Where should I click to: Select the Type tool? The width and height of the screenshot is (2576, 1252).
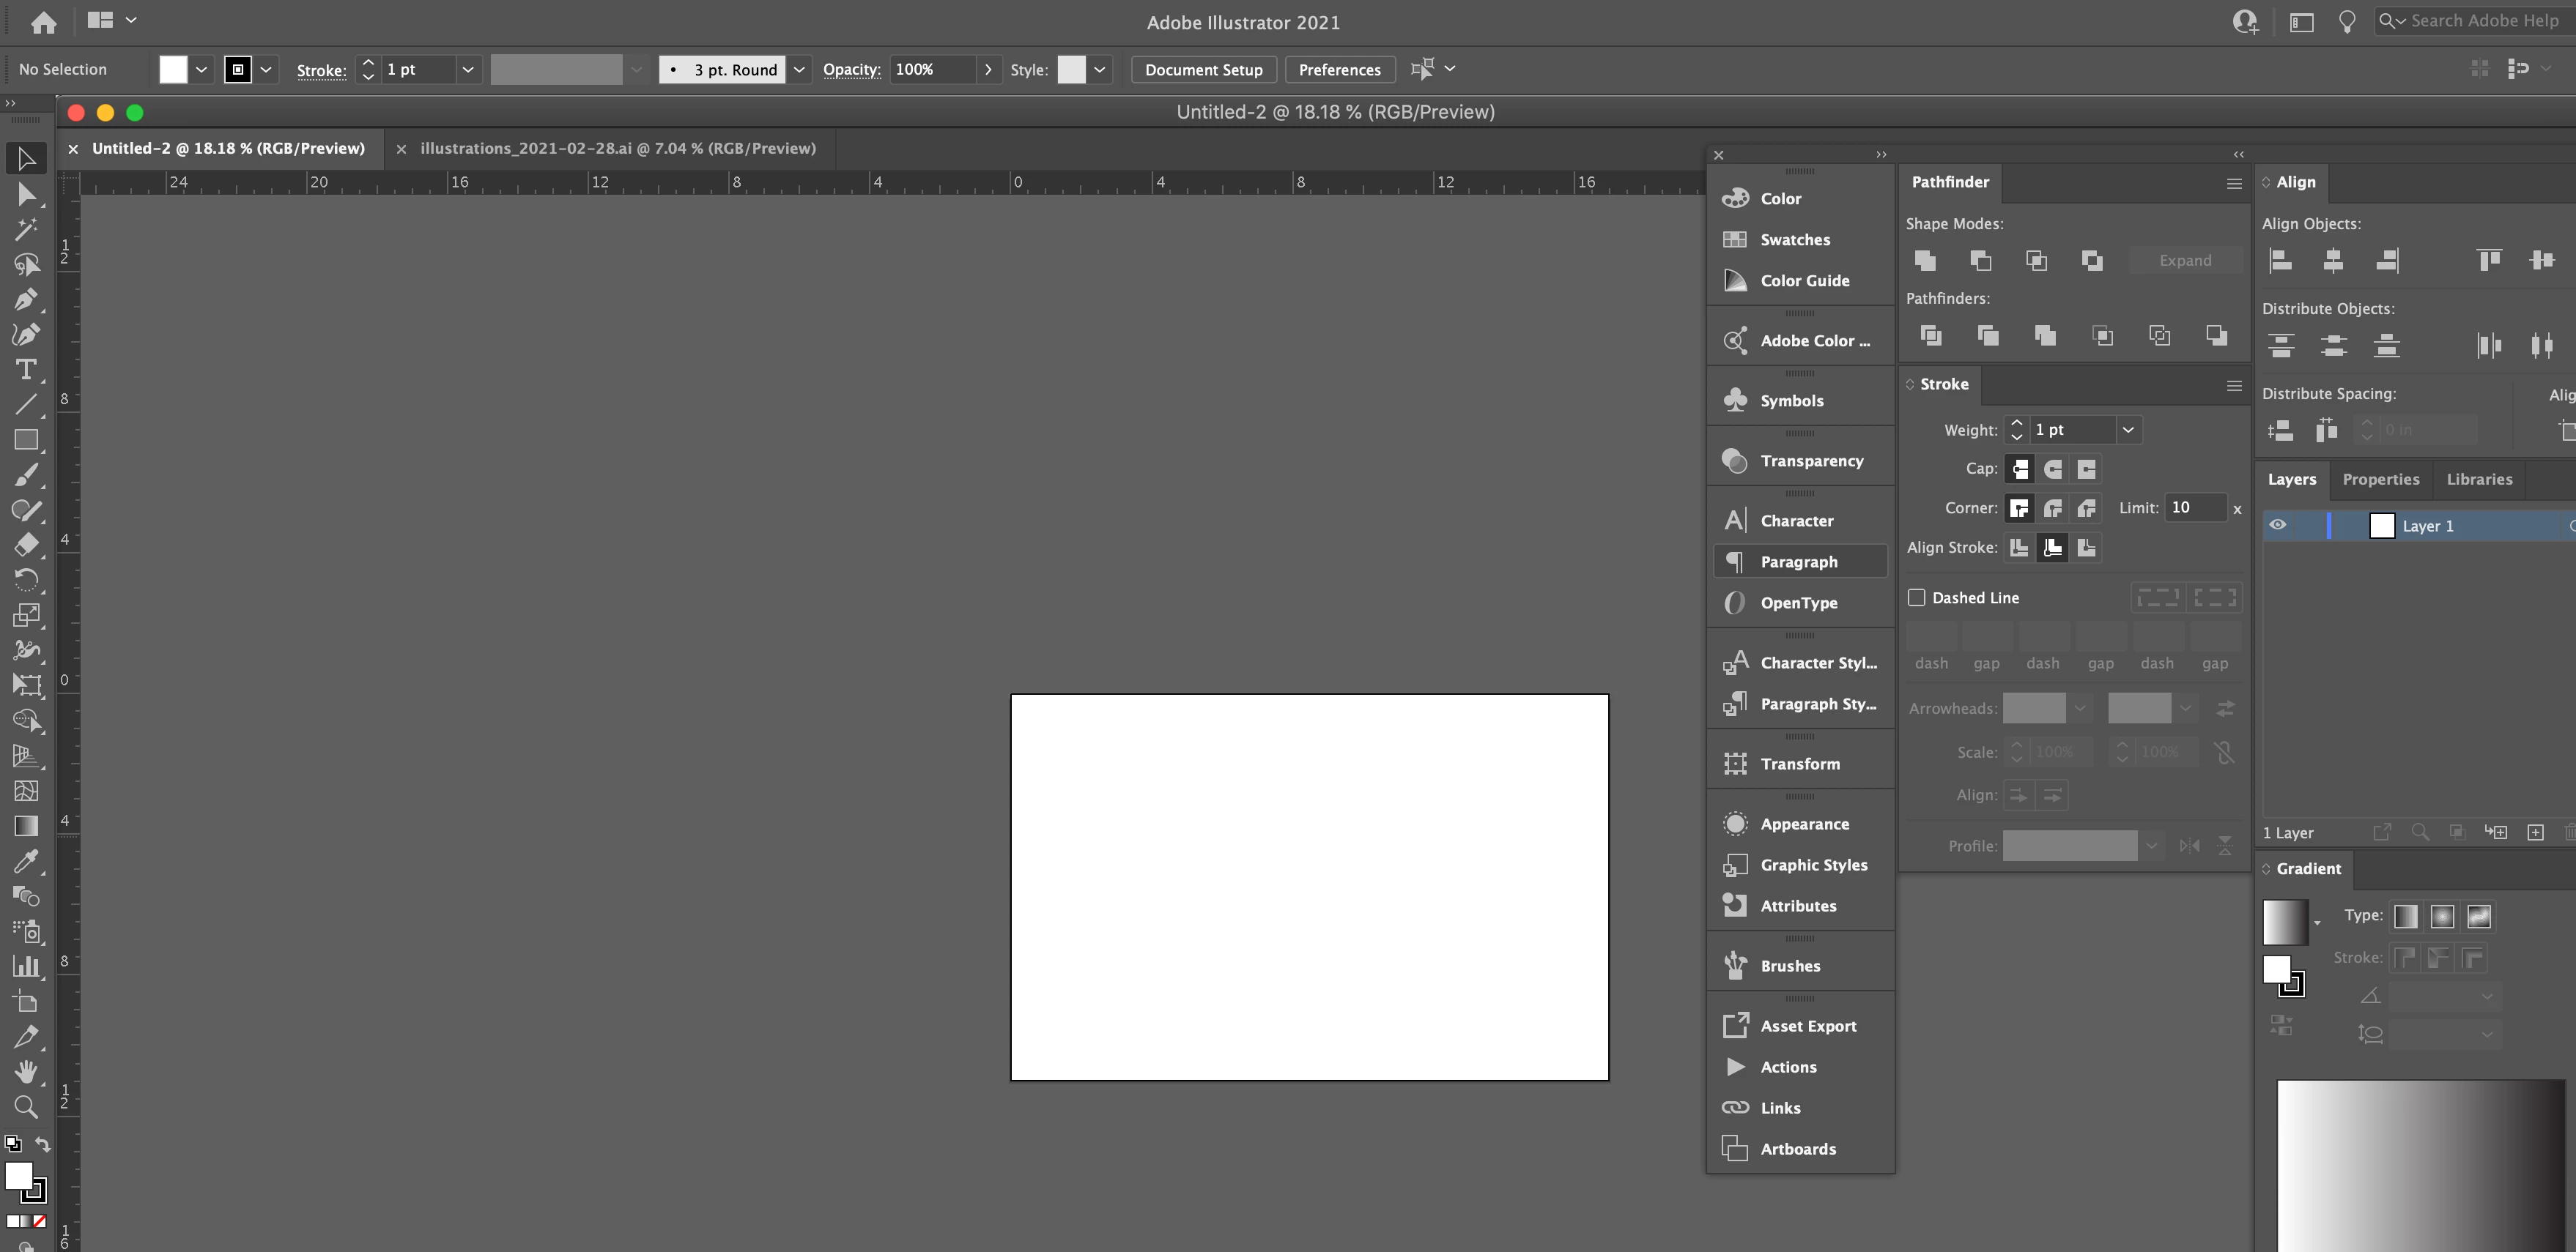click(26, 370)
